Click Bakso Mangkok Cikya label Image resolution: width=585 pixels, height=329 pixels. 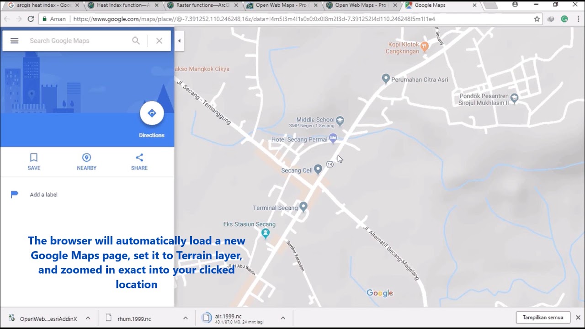pyautogui.click(x=202, y=69)
